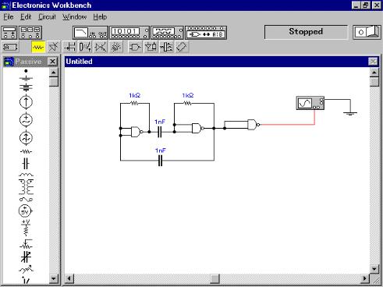Image resolution: width=383 pixels, height=287 pixels.
Task: Open the hybrid ICs parts bin
Action: pyautogui.click(x=101, y=48)
